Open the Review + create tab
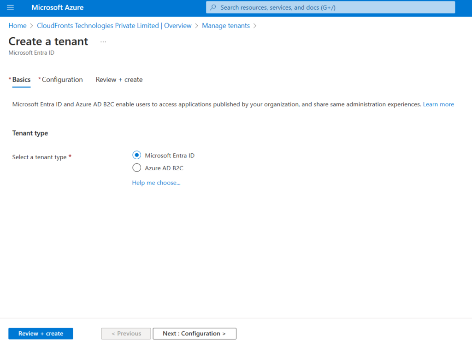 (x=119, y=80)
